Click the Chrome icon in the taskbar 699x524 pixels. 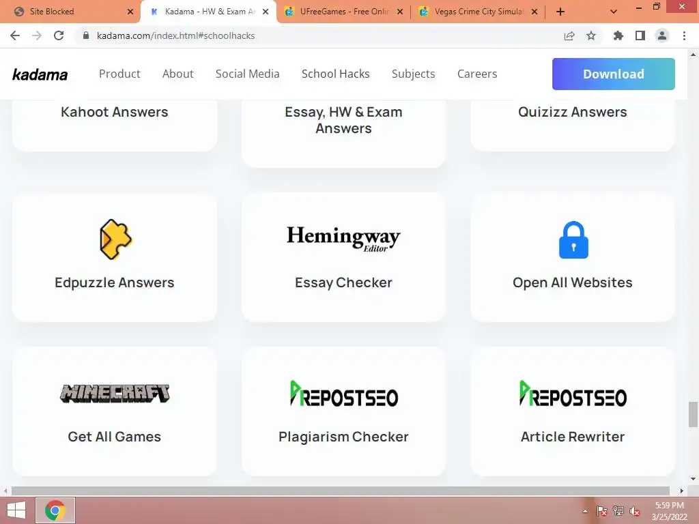coord(55,510)
